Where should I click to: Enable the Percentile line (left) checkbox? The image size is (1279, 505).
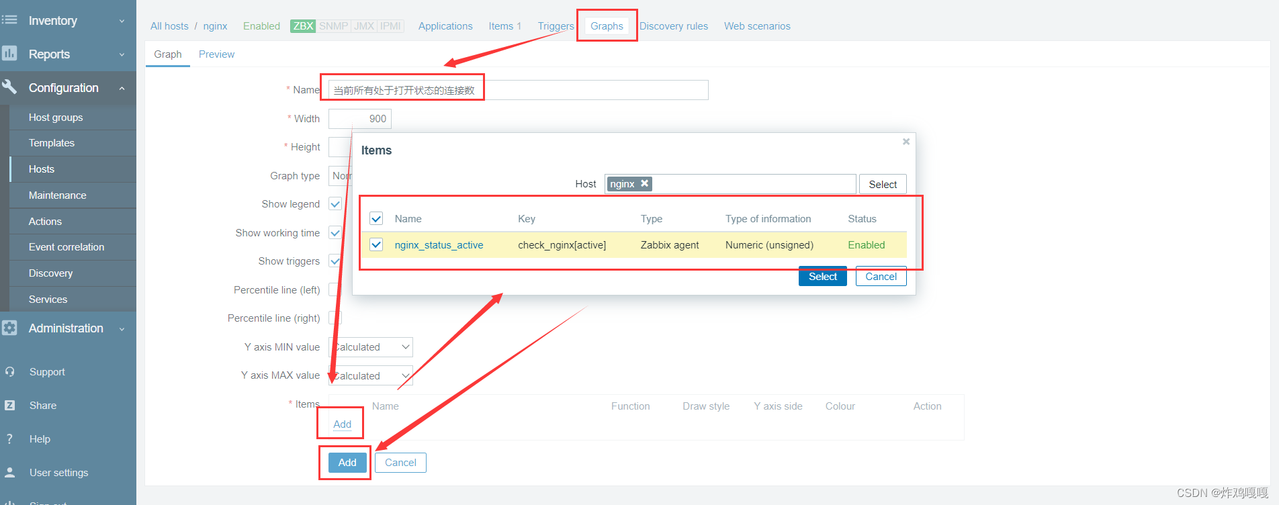tap(335, 290)
